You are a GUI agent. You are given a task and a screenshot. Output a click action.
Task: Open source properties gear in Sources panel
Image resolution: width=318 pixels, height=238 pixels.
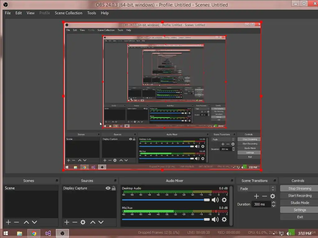tap(83, 222)
